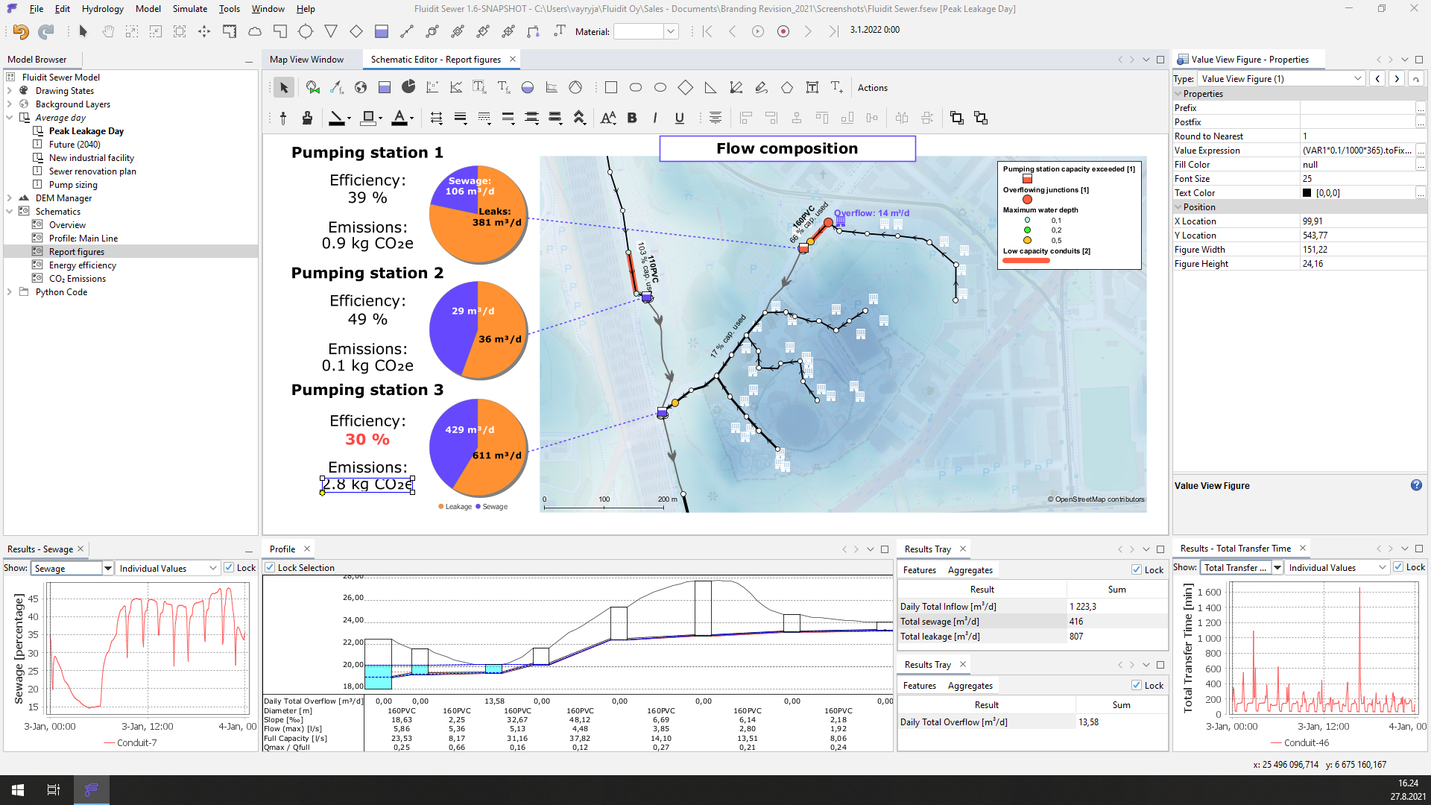Collapse the Schematics tree node
Viewport: 1431px width, 805px height.
click(10, 212)
